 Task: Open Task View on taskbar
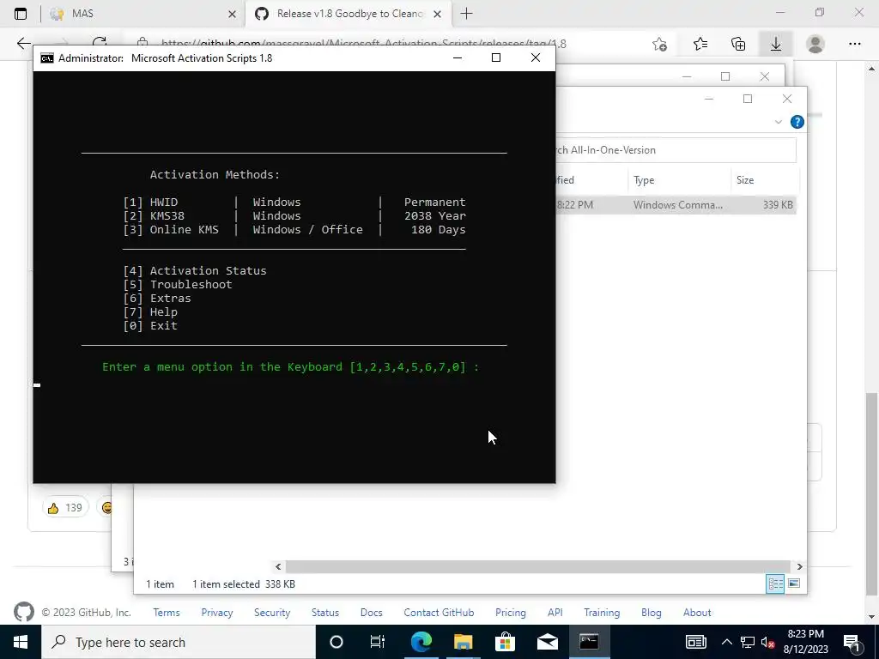(x=378, y=642)
